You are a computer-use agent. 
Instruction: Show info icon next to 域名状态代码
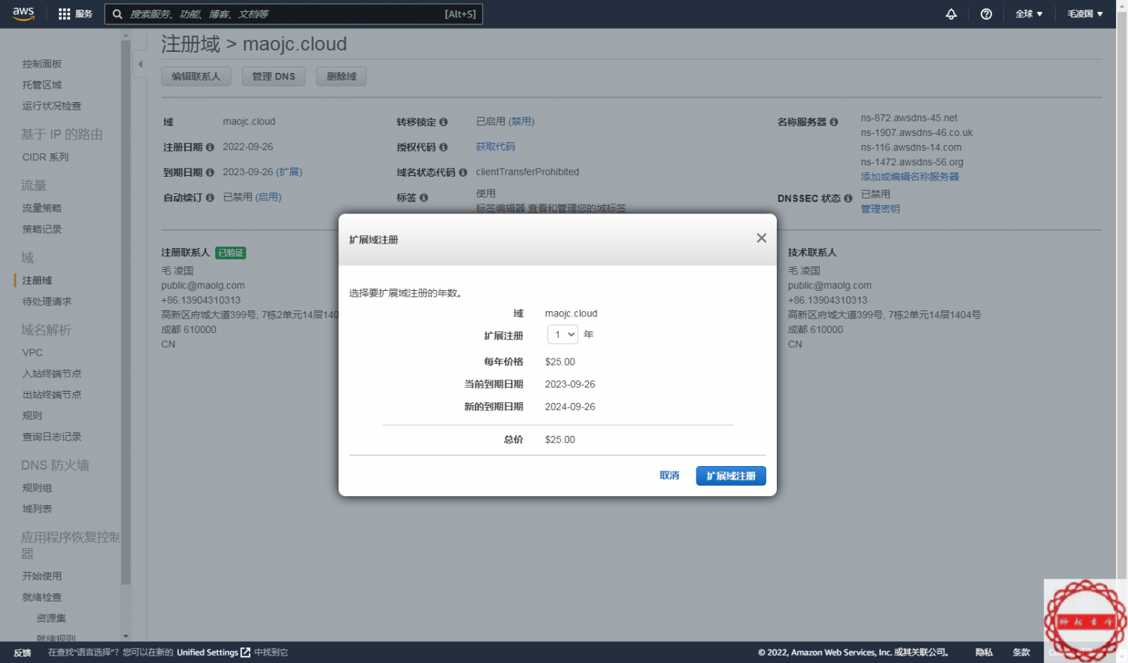pos(463,173)
